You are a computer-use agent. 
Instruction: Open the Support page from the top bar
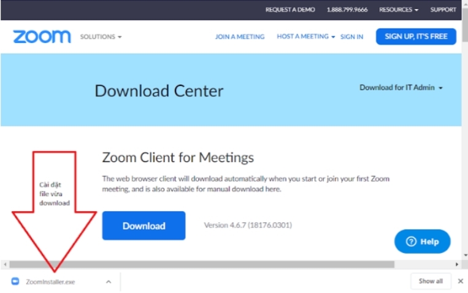[x=443, y=10]
